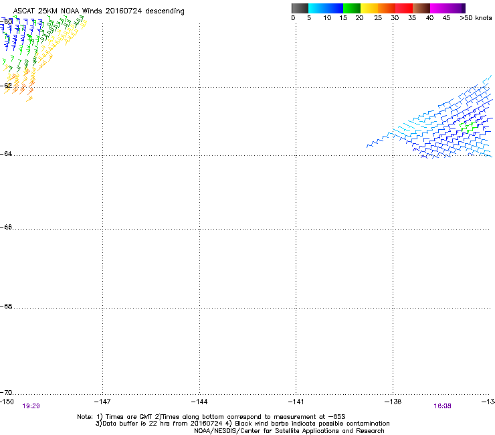Click the orange wind barbs near -62 latitude
The image size is (495, 435).
pos(19,85)
